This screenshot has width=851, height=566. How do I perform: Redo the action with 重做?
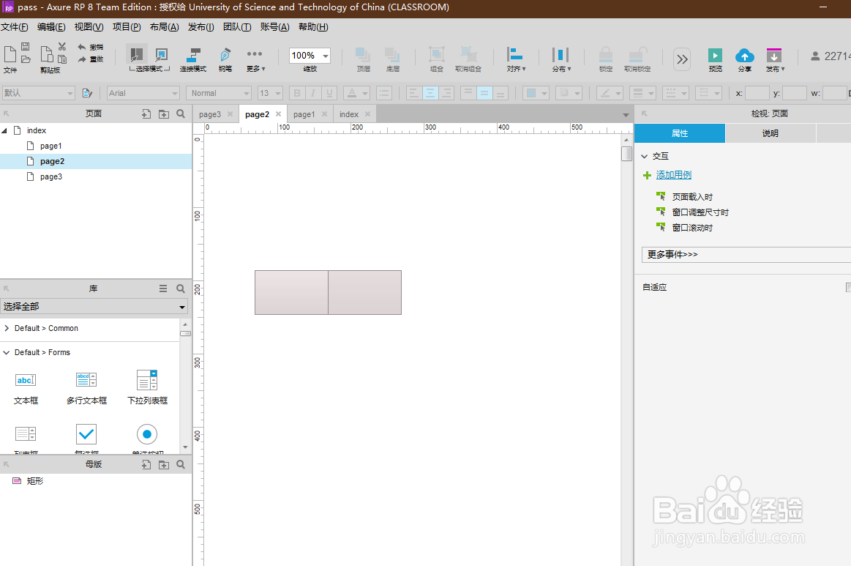[x=91, y=59]
